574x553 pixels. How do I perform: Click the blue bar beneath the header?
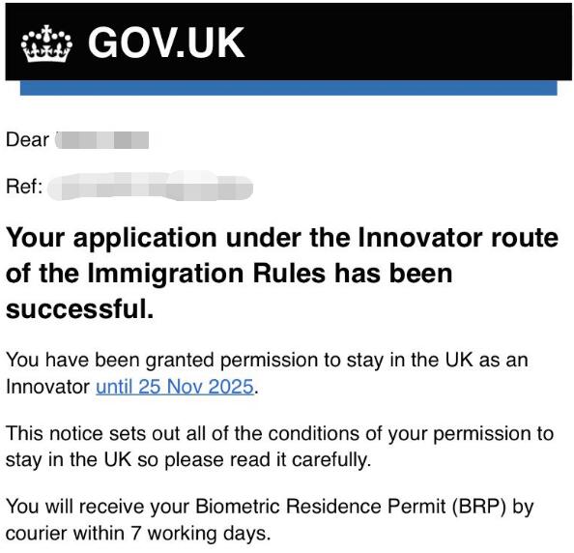289,88
